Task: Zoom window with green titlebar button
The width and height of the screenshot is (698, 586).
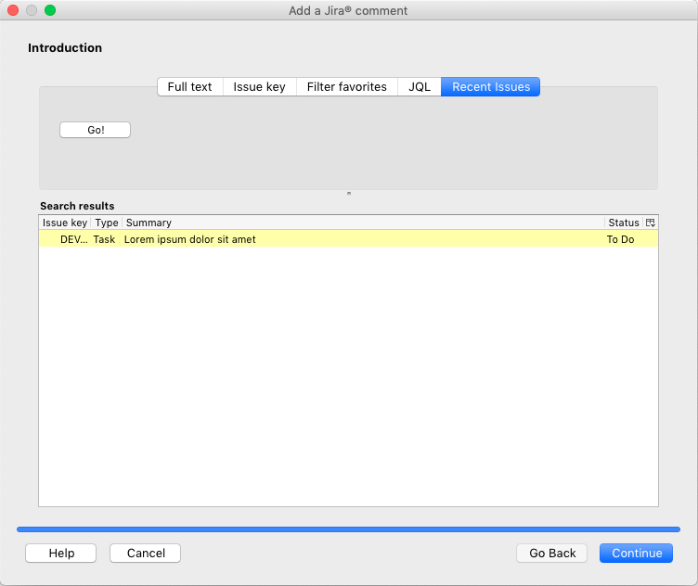Action: coord(50,10)
